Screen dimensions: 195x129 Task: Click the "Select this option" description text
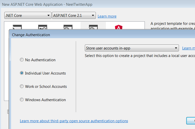click(x=140, y=56)
